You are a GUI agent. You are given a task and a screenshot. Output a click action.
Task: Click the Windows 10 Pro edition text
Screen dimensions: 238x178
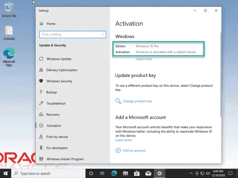147,46
